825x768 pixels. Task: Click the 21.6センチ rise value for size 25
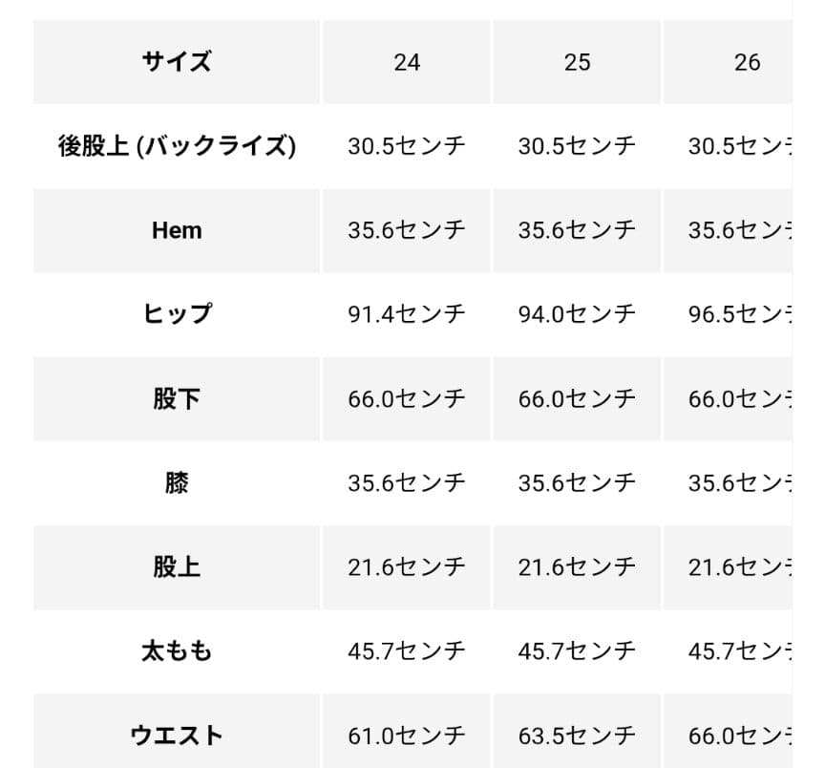[x=577, y=566]
